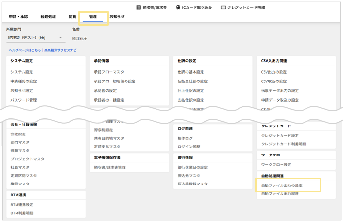Screen dimensions: 343x222
Task: Open 承認フローマスタ settings
Action: pyautogui.click(x=109, y=72)
